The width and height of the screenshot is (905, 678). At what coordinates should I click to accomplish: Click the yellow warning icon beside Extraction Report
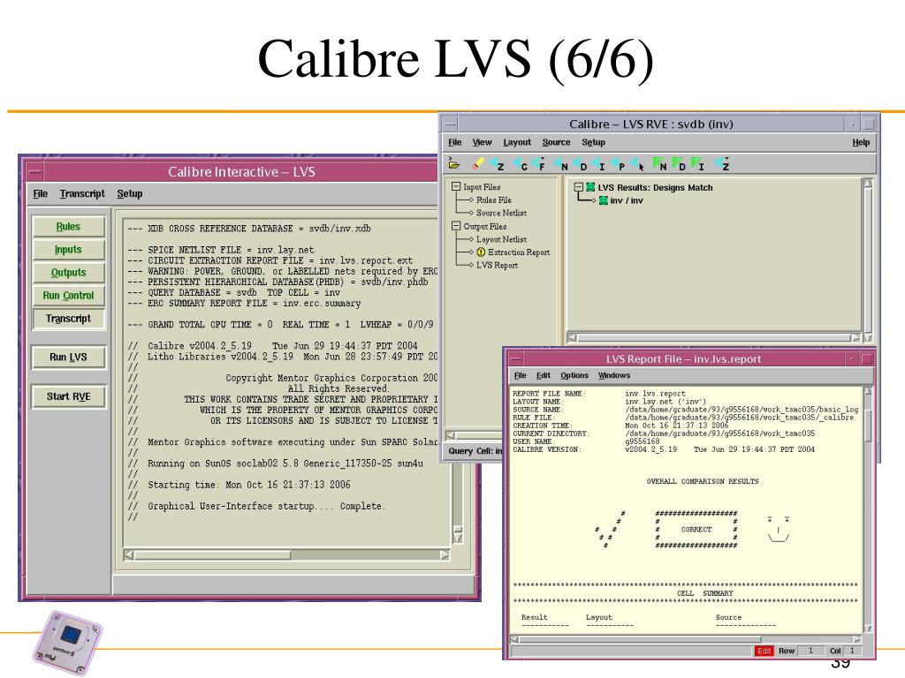[x=481, y=252]
